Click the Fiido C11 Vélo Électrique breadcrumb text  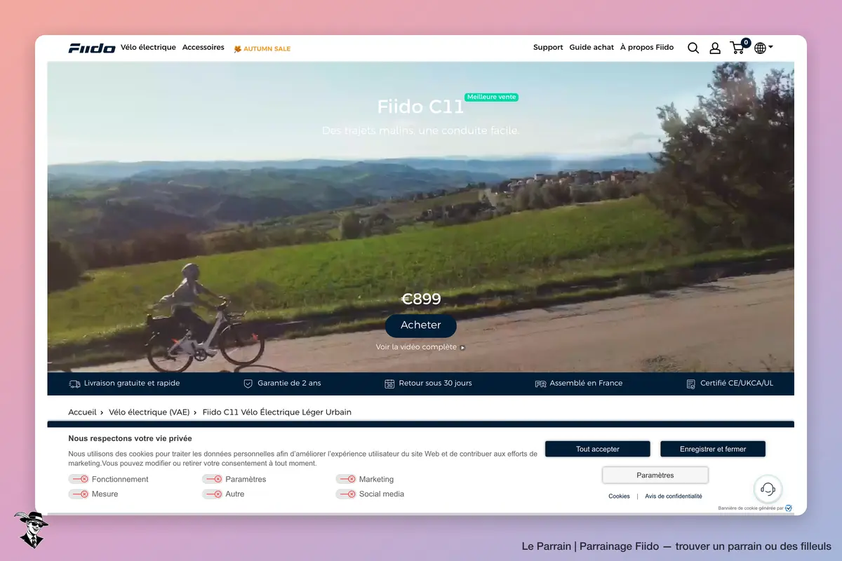pos(277,412)
